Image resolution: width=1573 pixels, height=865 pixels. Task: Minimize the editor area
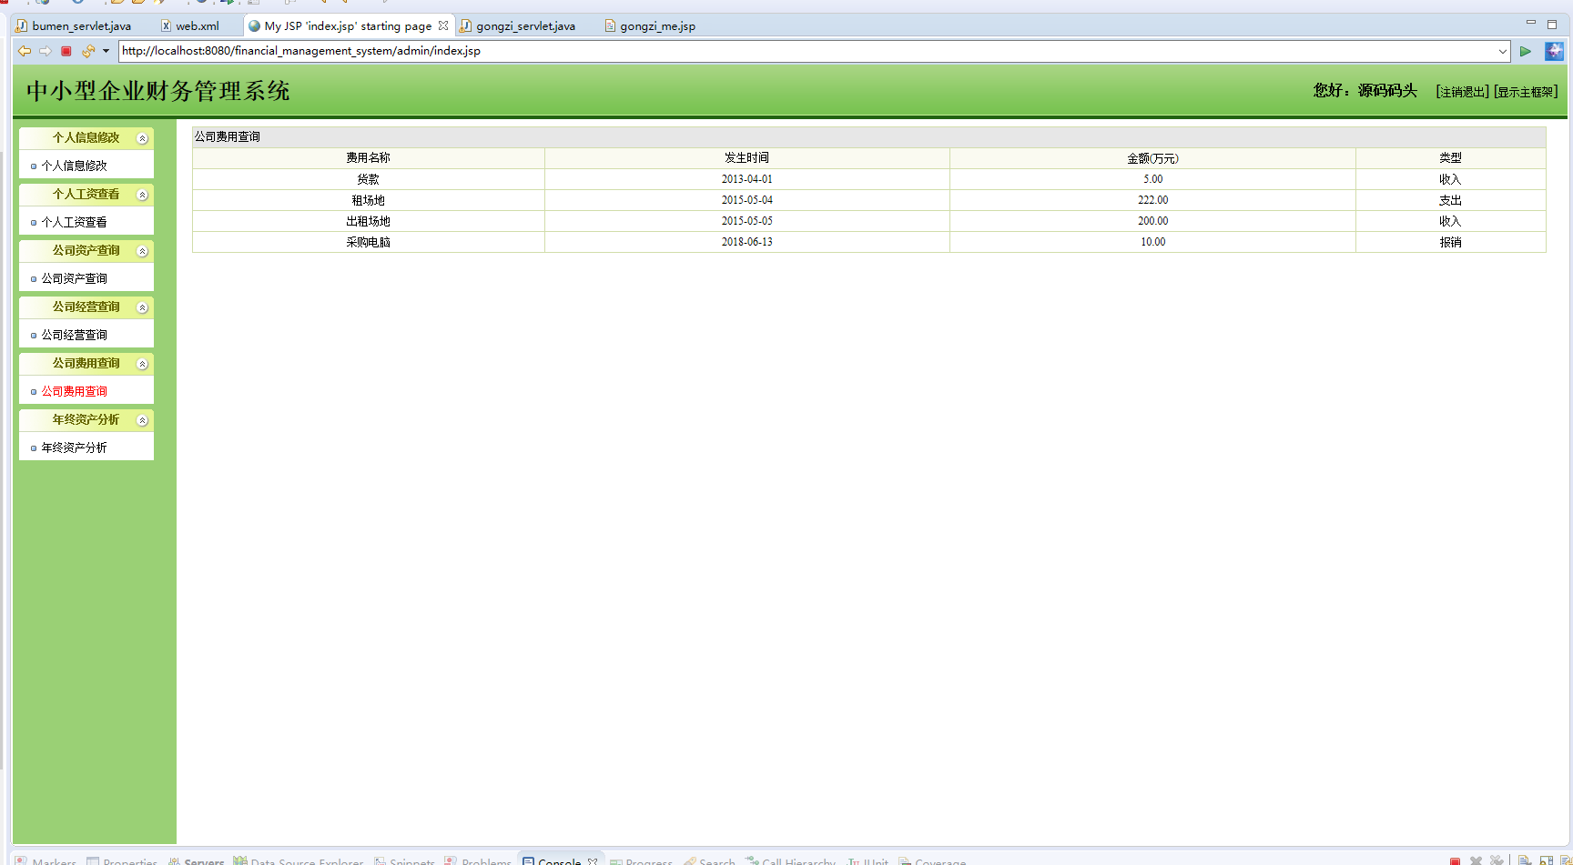tap(1531, 24)
